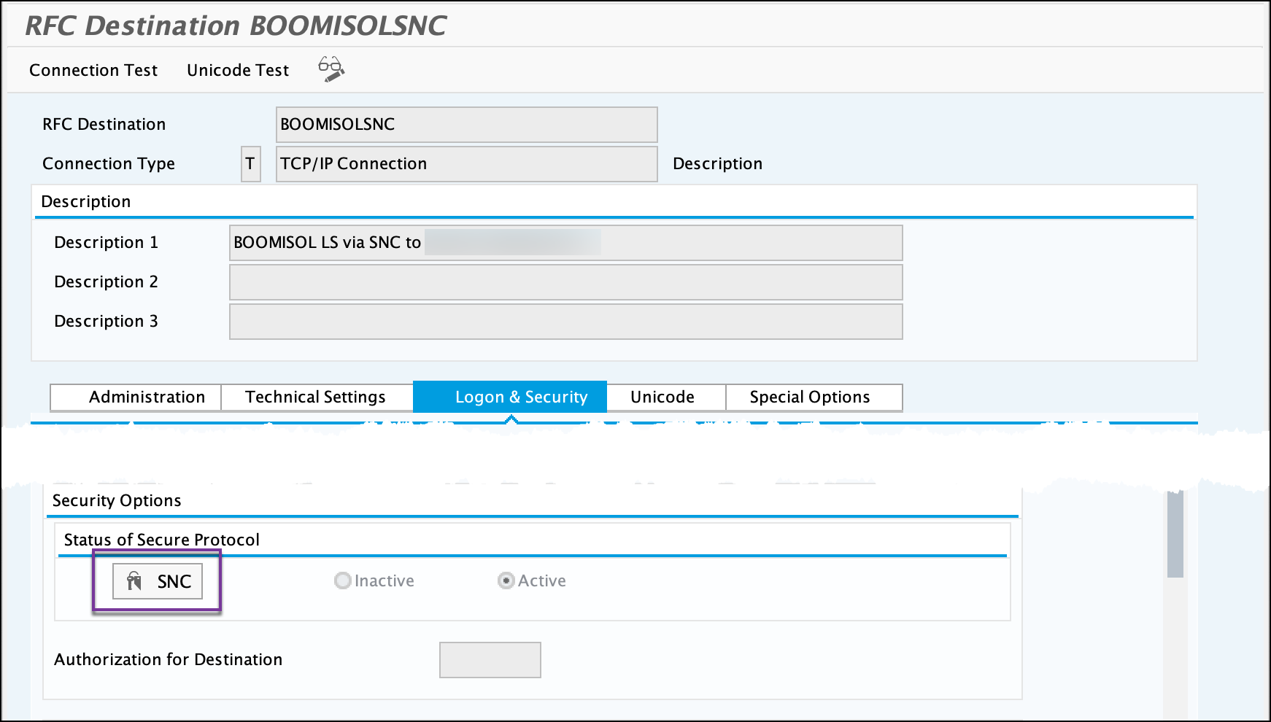This screenshot has width=1271, height=722.
Task: Run the Unicode Test
Action: pos(236,70)
